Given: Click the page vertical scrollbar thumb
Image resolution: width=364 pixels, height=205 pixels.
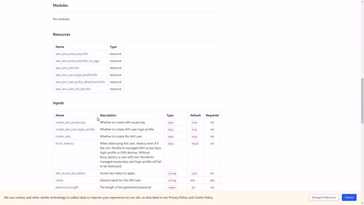Looking at the screenshot, I should click(x=362, y=101).
